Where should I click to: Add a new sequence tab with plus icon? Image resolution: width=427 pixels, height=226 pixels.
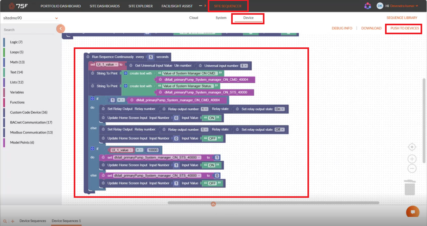coord(13,221)
